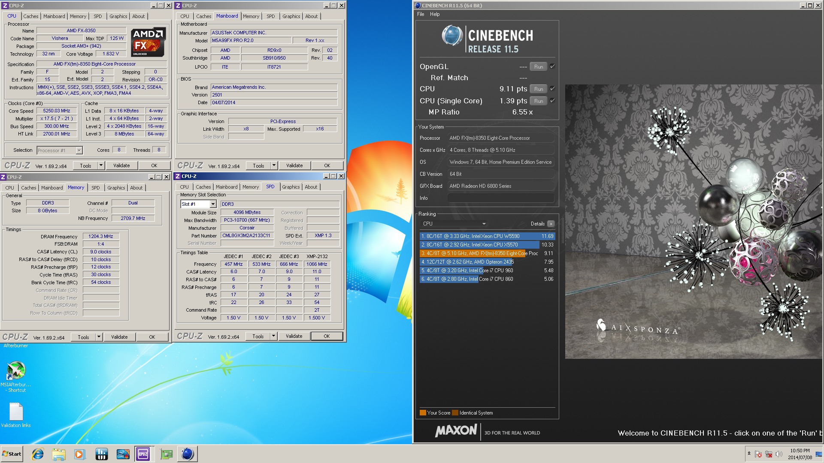Run the CPU (Single Core) benchmark

coord(538,101)
